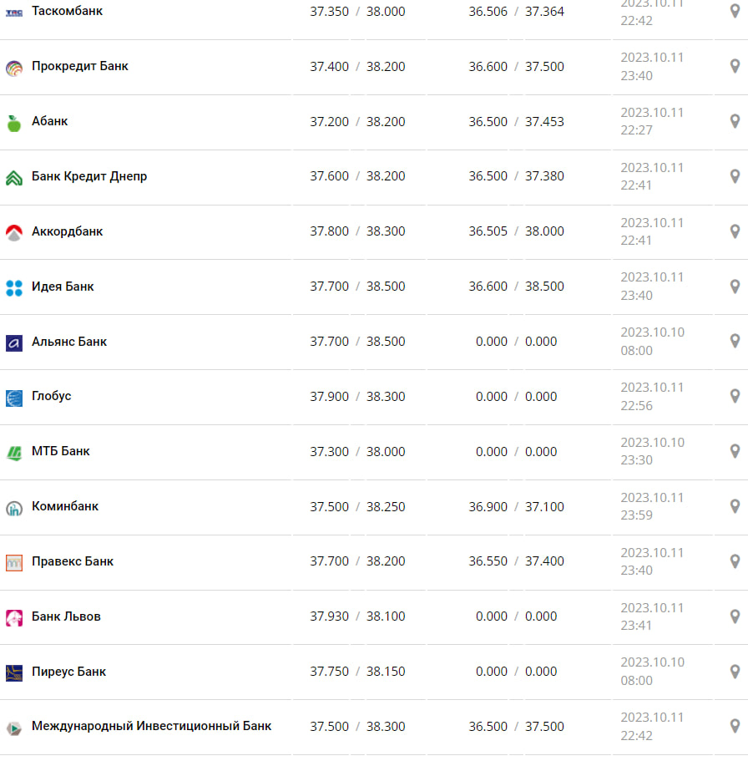Click the Банк Львов logo icon
The image size is (748, 761).
tap(13, 617)
